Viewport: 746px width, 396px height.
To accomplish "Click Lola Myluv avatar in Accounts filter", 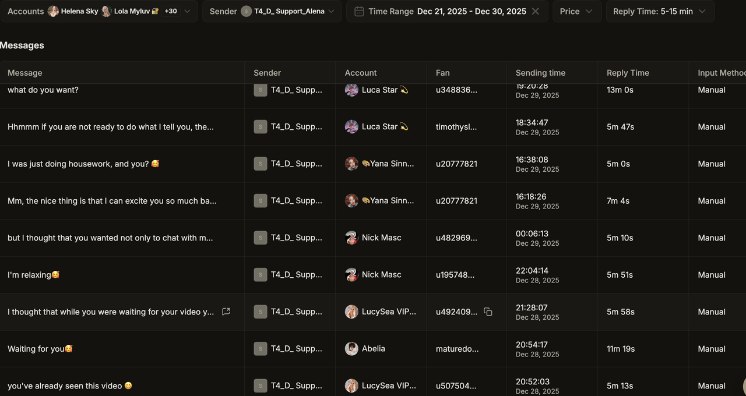I will coord(106,11).
